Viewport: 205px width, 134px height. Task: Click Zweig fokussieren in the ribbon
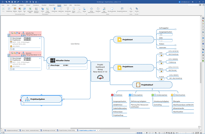91,10
